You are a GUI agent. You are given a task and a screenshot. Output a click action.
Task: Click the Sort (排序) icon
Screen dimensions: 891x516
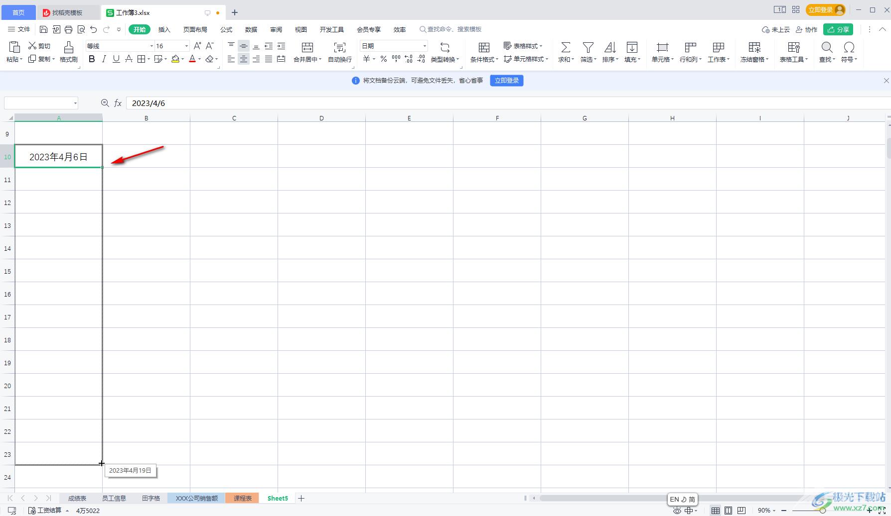[610, 47]
